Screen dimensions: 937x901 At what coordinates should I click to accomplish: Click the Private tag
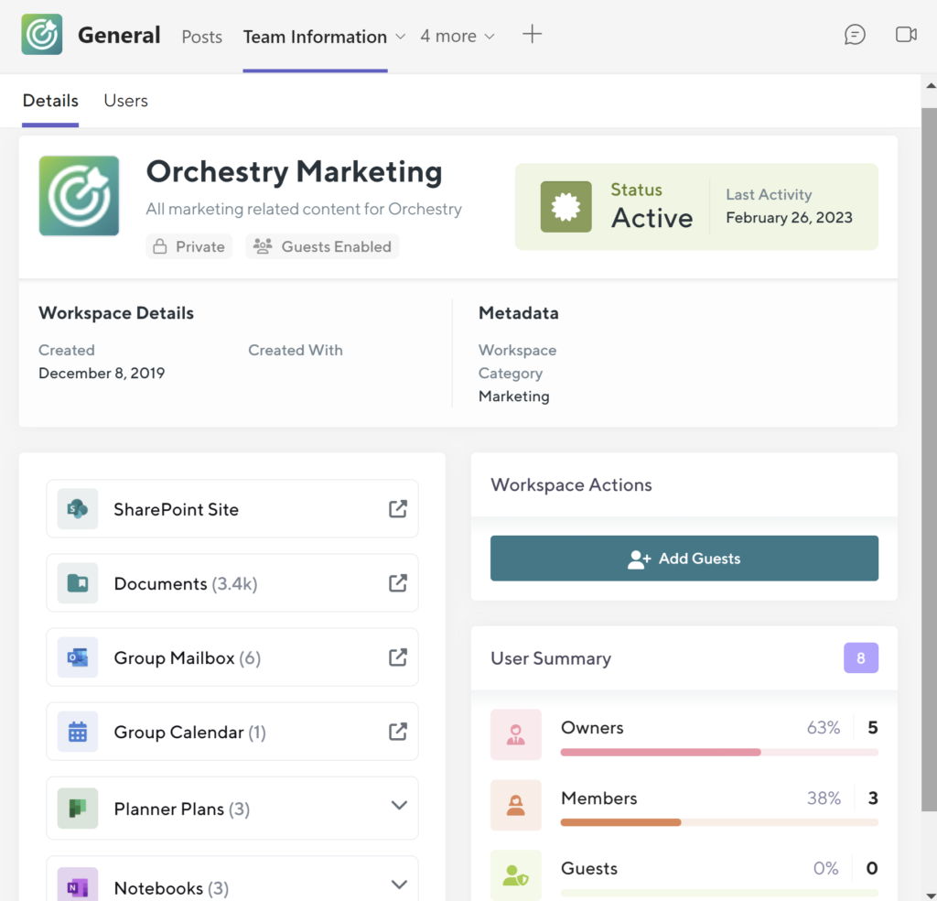pos(188,246)
